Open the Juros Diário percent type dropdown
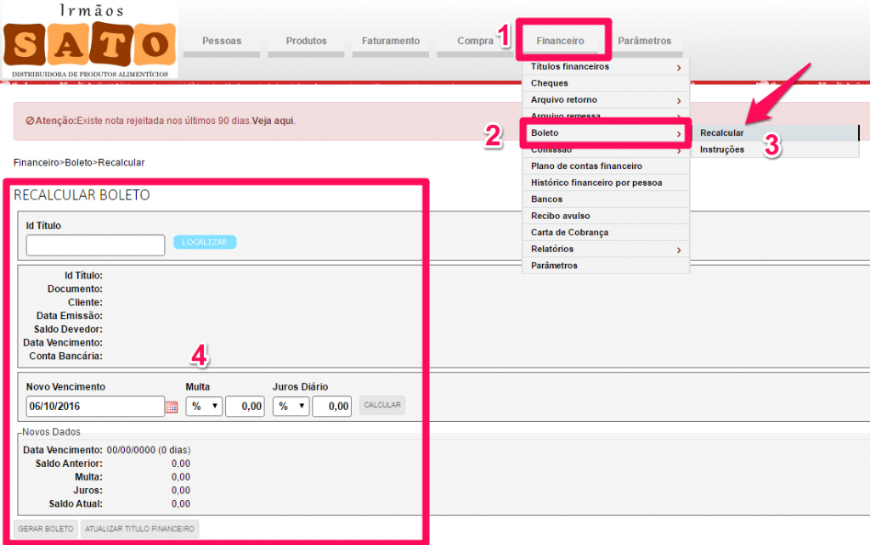This screenshot has height=545, width=870. tap(291, 407)
